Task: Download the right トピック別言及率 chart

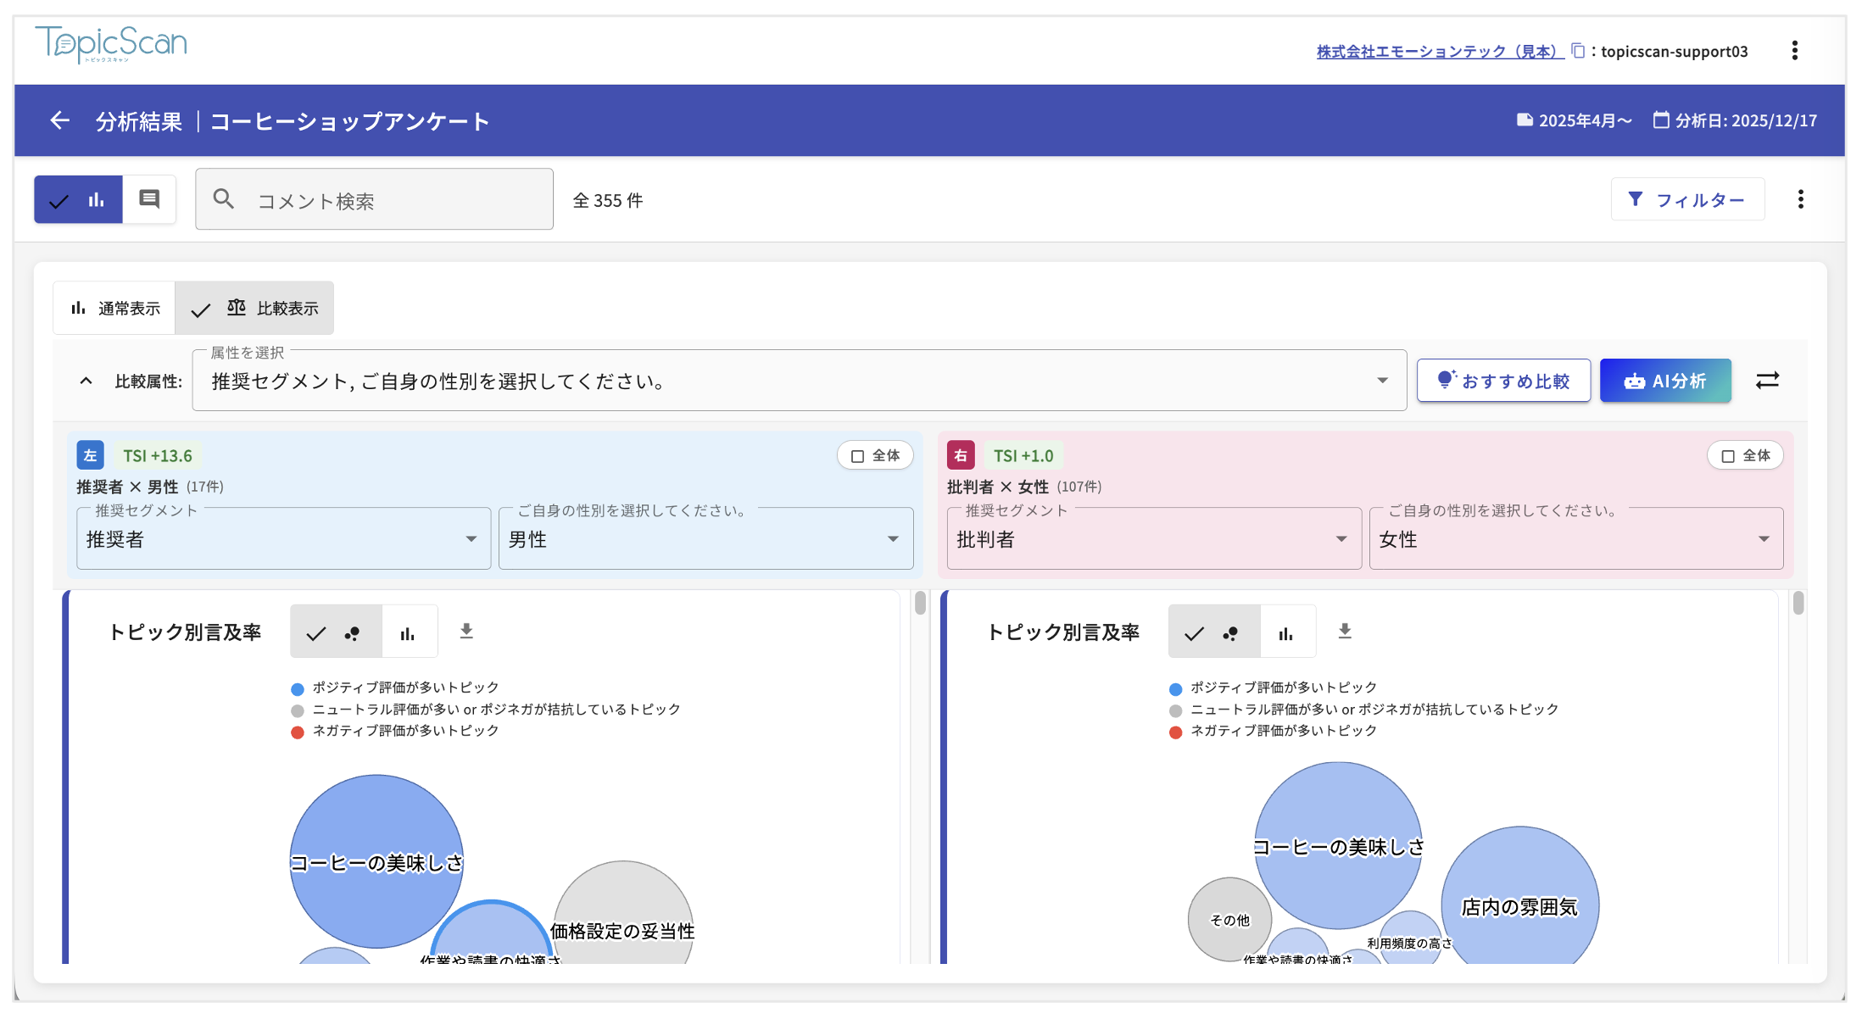Action: (x=1345, y=632)
